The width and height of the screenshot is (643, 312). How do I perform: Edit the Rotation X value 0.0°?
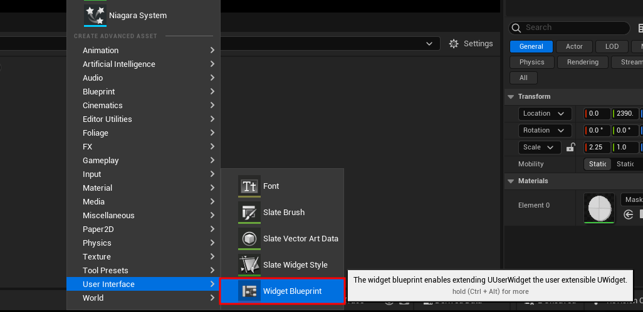597,131
